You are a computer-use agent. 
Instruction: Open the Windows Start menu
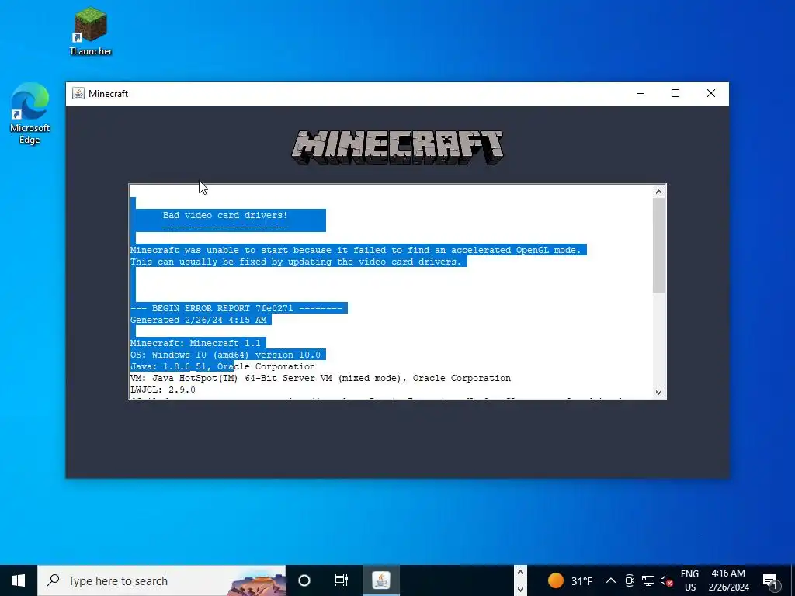(19, 580)
